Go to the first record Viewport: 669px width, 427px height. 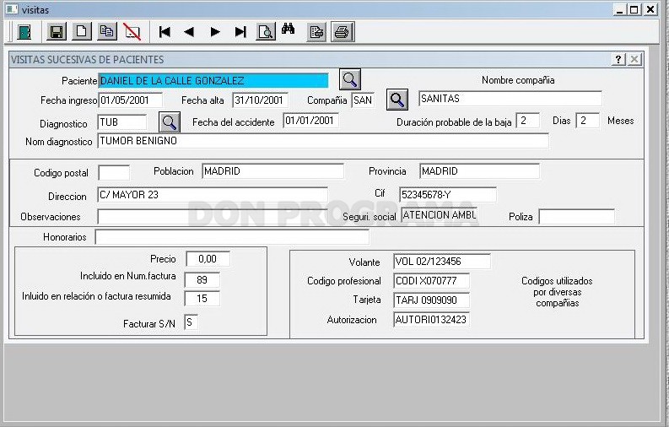[165, 32]
